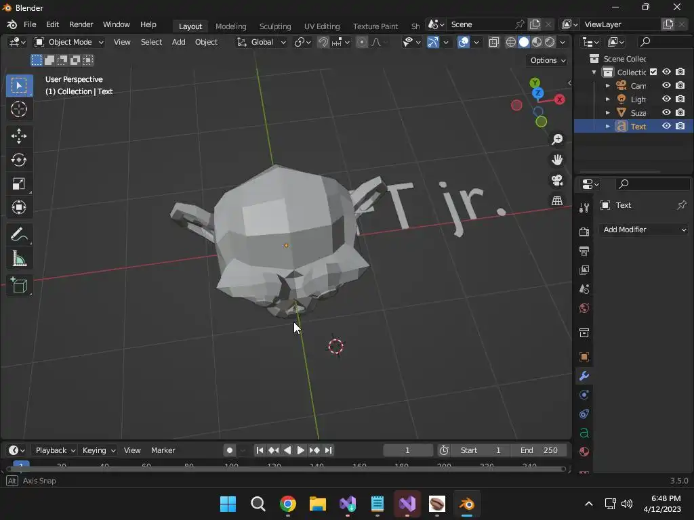
Task: Choose the Move tool
Action: (x=18, y=136)
